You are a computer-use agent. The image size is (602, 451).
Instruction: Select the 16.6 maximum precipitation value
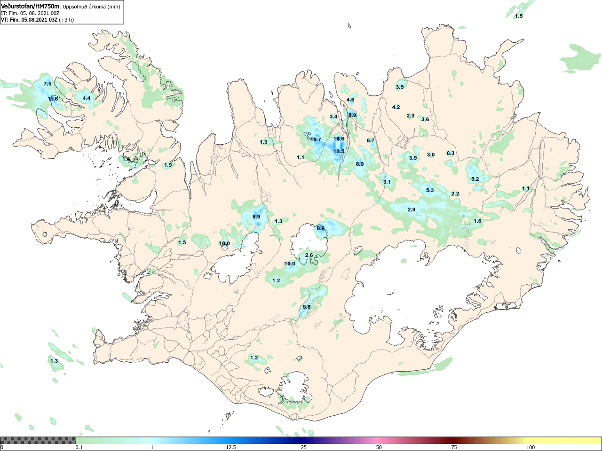coord(339,139)
